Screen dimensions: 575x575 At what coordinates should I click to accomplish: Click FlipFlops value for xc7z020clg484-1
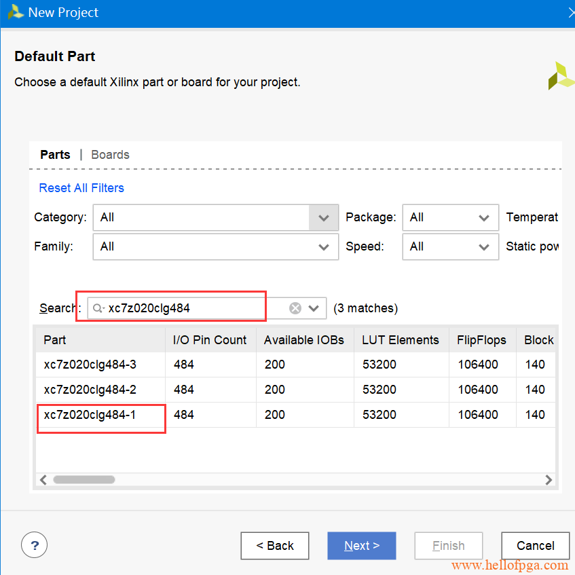[478, 415]
